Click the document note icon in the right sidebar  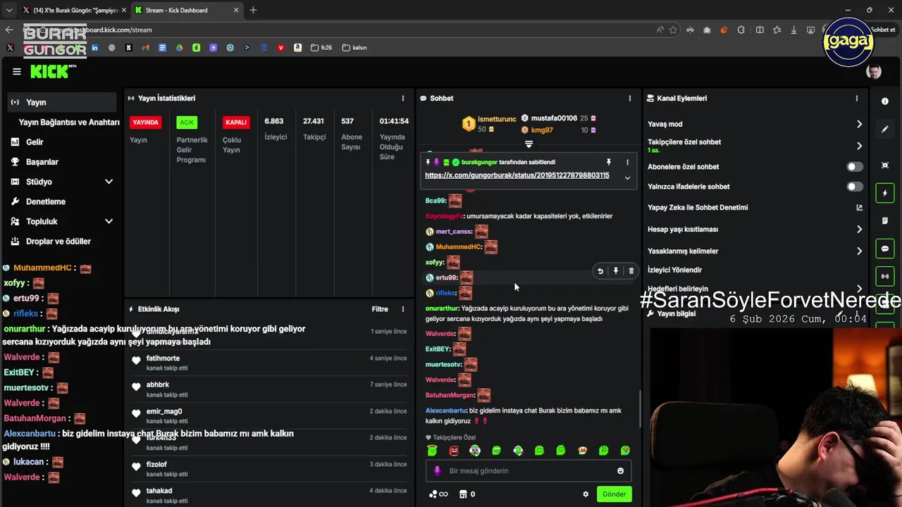885,221
